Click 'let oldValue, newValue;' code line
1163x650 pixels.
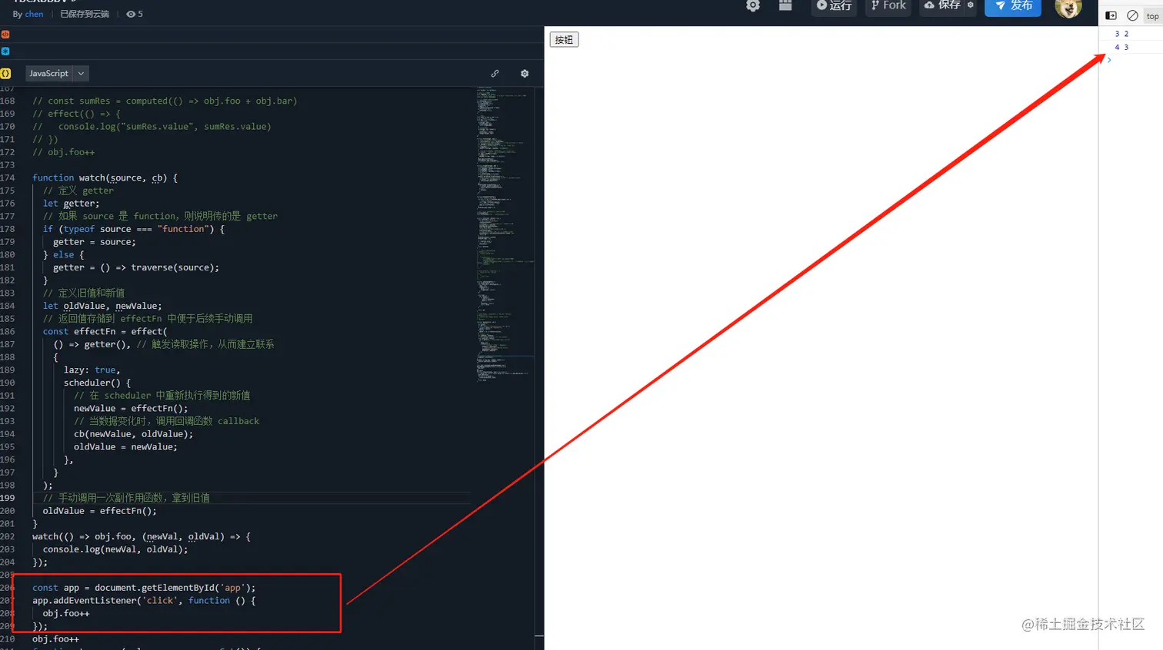102,306
